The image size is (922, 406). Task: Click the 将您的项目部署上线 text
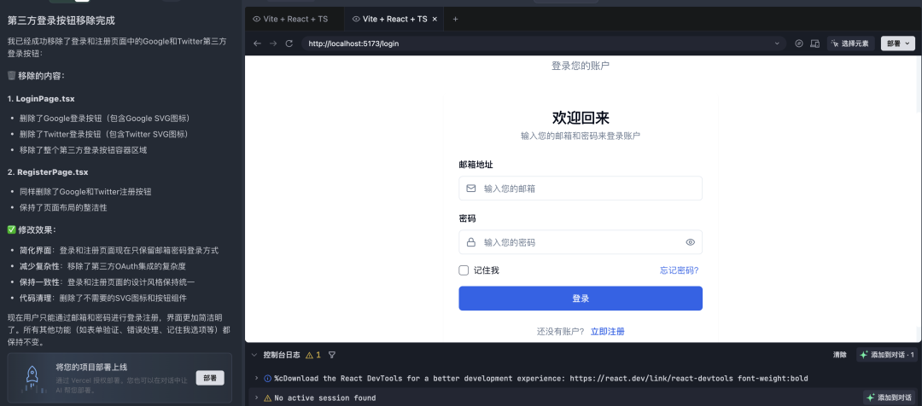pos(91,368)
